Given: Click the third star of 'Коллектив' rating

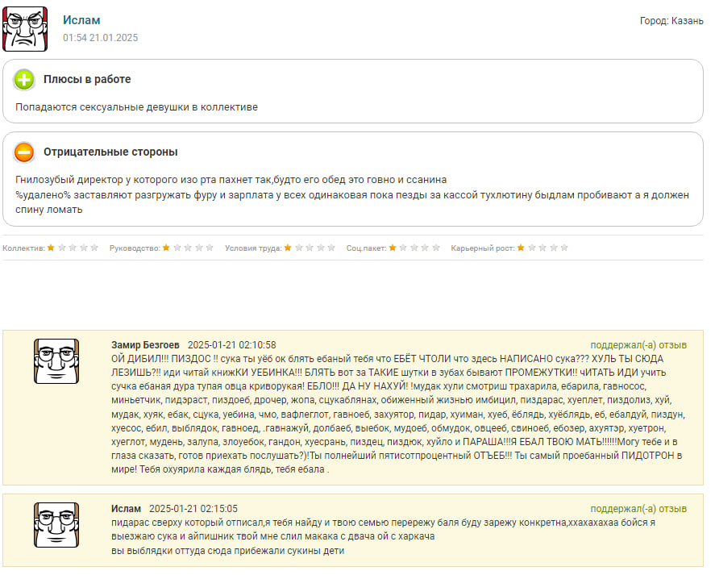Looking at the screenshot, I should pos(73,248).
